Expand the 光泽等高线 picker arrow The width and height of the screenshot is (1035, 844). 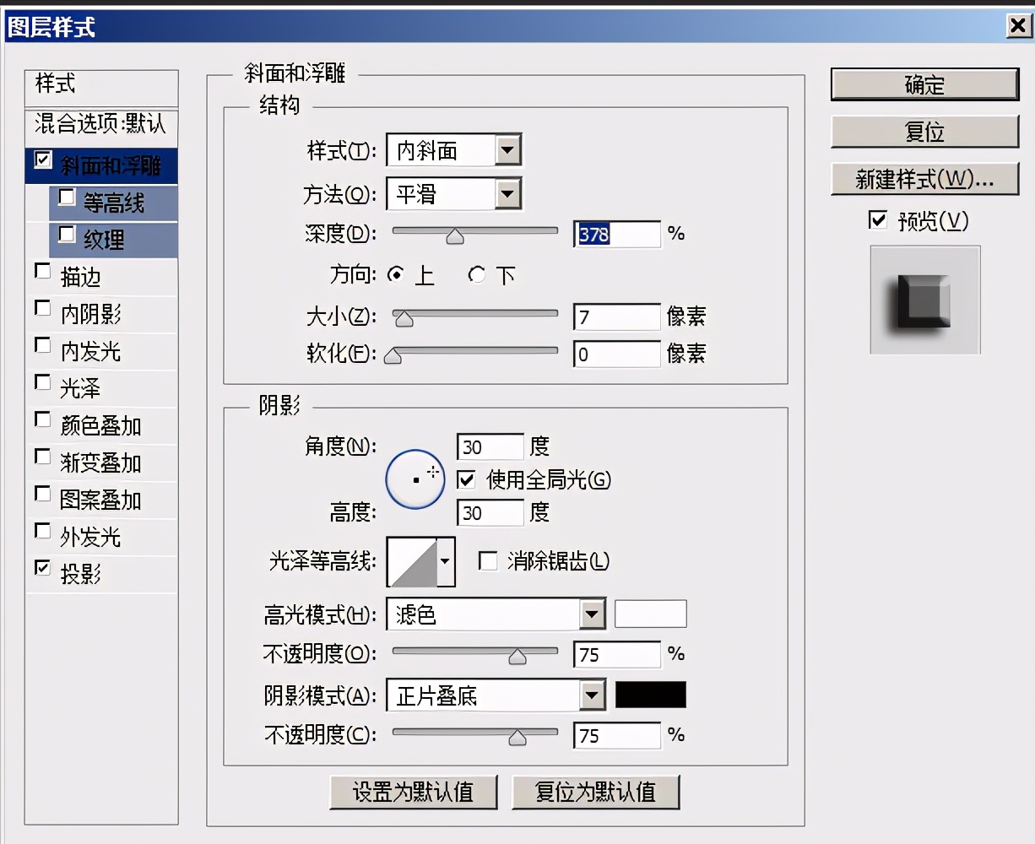(x=446, y=561)
